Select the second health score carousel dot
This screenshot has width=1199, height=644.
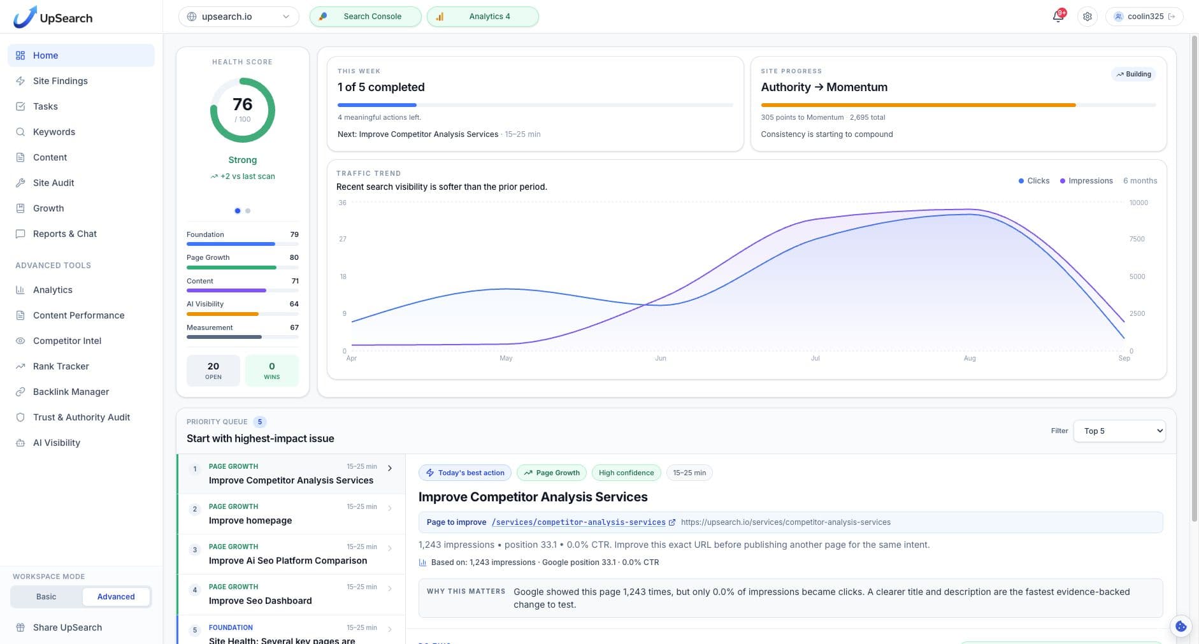(248, 211)
